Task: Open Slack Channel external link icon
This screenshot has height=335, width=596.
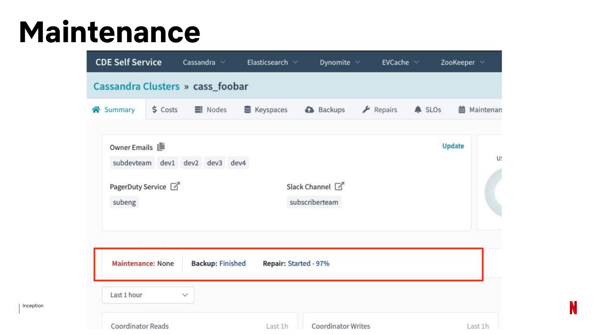Action: point(339,187)
